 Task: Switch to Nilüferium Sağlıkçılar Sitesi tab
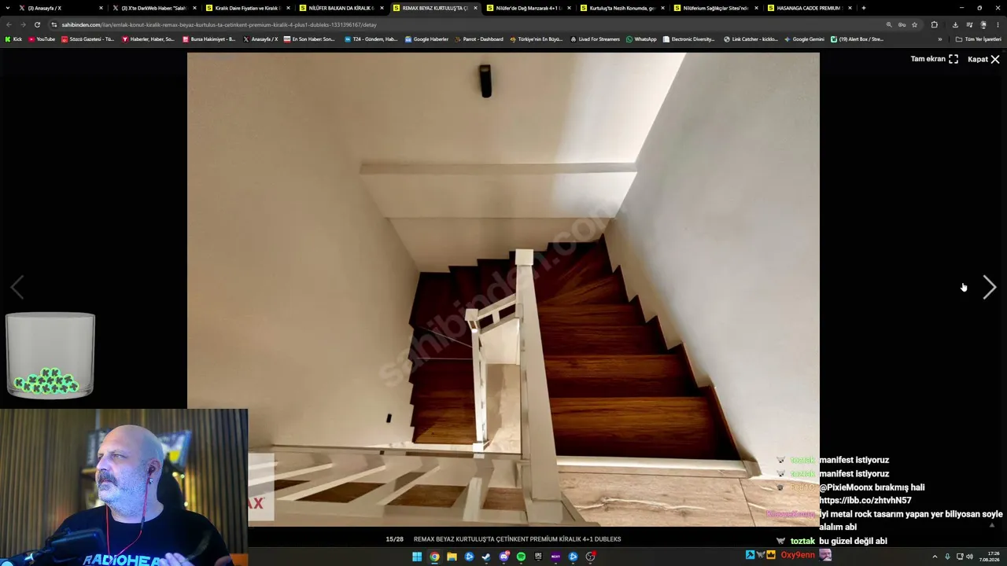(715, 8)
